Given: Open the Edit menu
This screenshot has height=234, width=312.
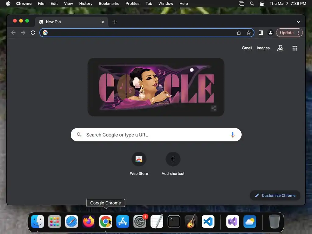Looking at the screenshot, I should tap(54, 4).
